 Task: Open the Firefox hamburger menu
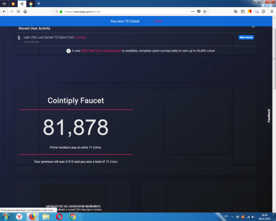(272, 12)
